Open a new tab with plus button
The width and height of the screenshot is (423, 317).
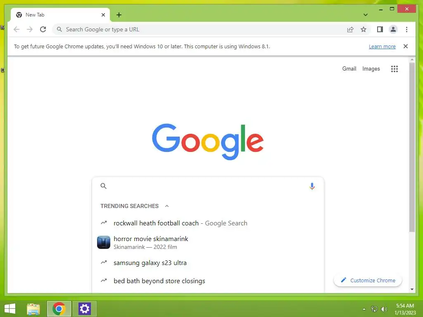[x=119, y=15]
